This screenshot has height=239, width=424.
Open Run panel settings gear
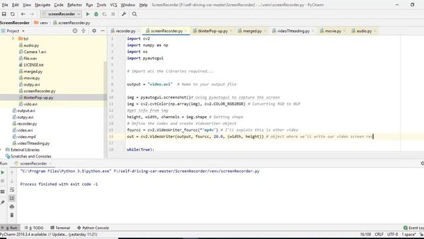point(422,163)
